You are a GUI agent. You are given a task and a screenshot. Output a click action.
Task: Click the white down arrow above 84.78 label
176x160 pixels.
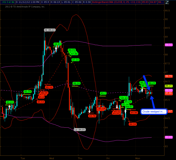click(89, 111)
